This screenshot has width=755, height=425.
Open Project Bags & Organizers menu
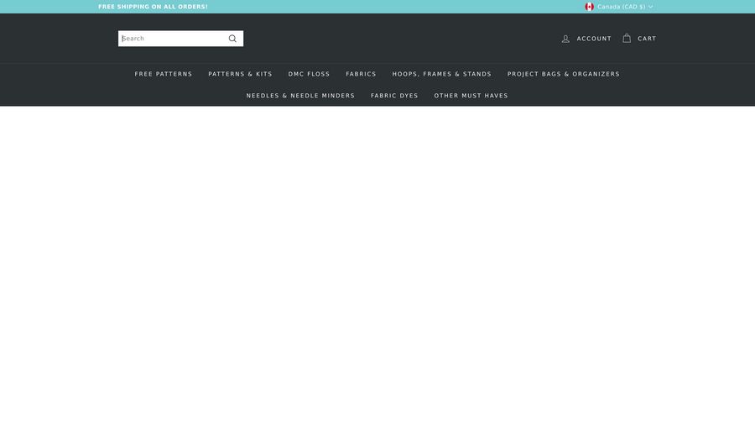pos(564,74)
